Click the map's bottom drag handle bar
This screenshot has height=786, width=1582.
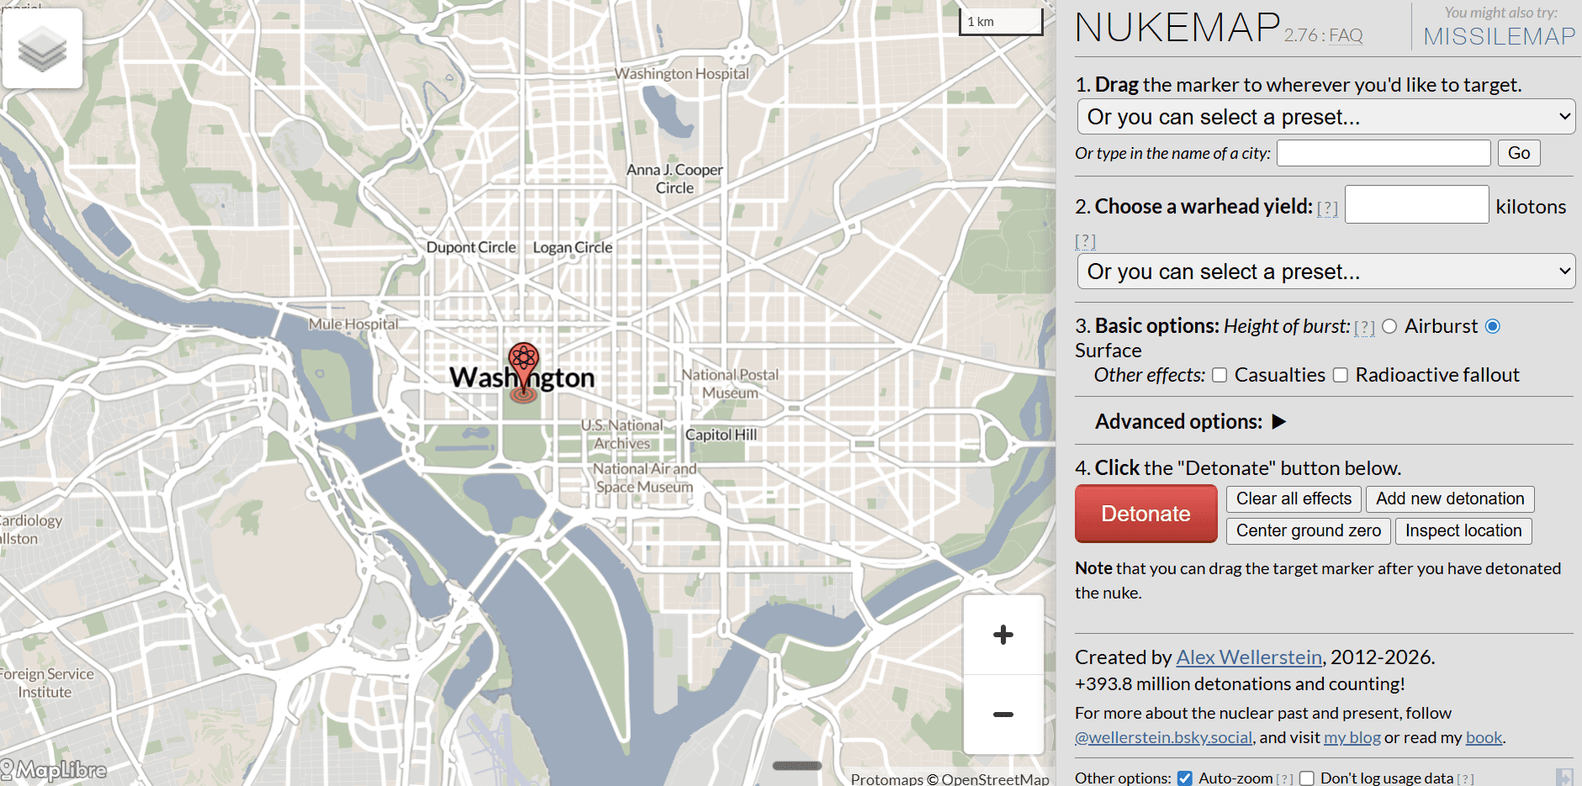point(797,765)
